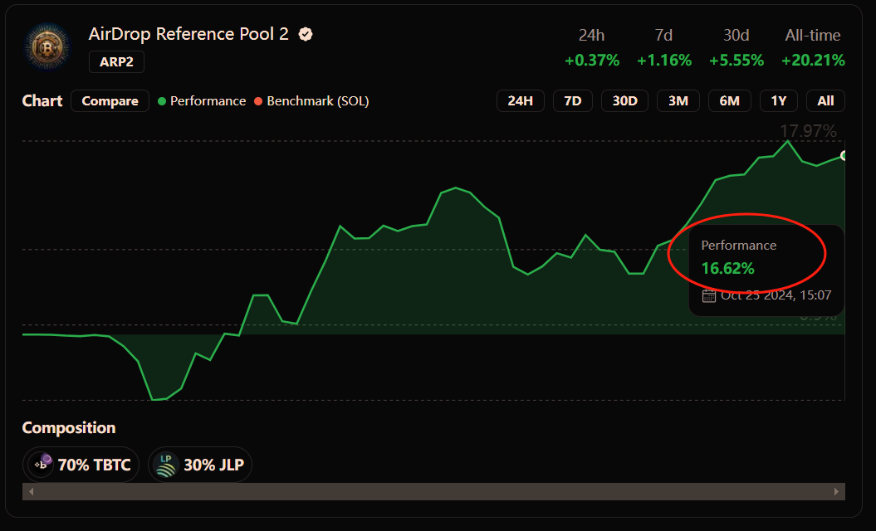The image size is (876, 531).
Task: Click the AirDrop Reference Pool 2 title
Action: [188, 34]
